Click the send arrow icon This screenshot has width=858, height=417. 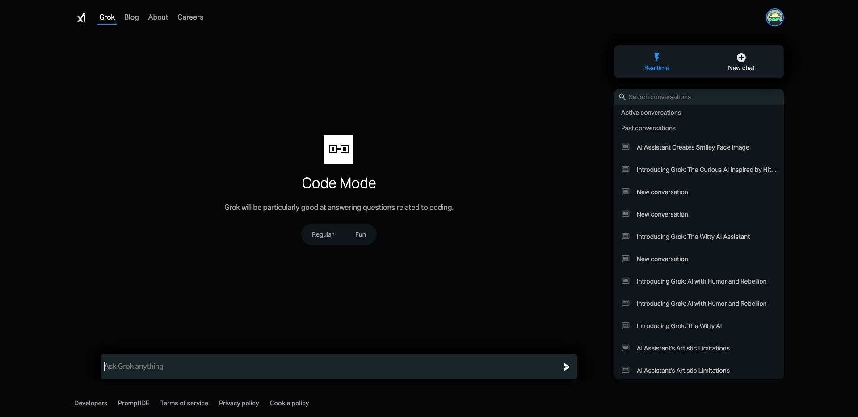(566, 367)
